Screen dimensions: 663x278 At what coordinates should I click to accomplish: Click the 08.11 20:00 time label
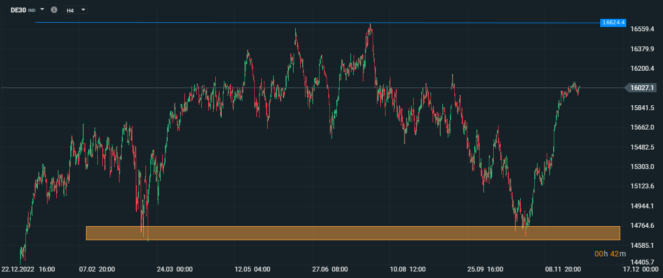pos(563,269)
